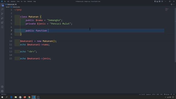
Task: Open Microsoft Edge from taskbar
Action: tap(11, 97)
